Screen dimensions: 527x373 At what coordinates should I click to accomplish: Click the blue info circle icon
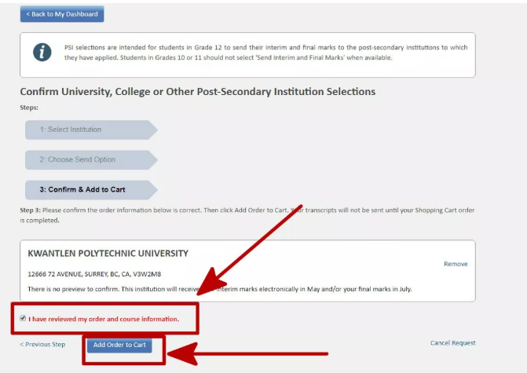42,53
